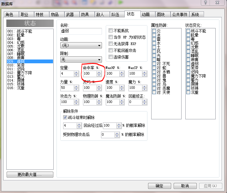Select state 003: 毒
This screenshot has width=227, height=193.
point(30,39)
